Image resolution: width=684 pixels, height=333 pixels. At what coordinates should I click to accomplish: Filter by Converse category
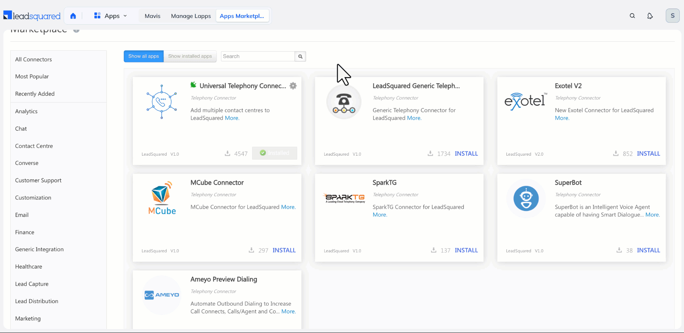27,163
